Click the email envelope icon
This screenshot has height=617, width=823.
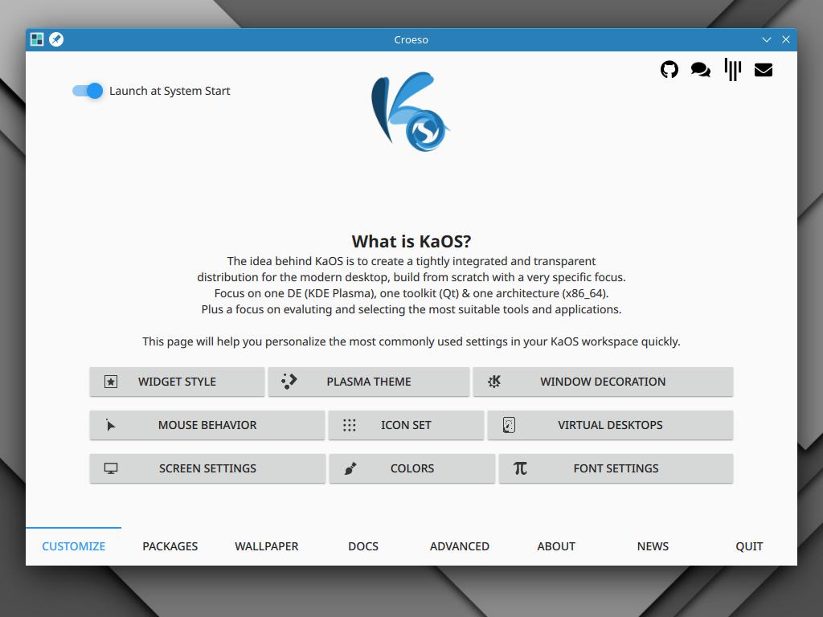tap(764, 70)
